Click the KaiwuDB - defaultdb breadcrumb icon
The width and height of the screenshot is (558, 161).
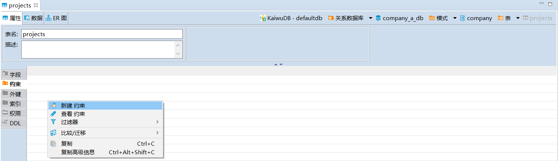[263, 18]
